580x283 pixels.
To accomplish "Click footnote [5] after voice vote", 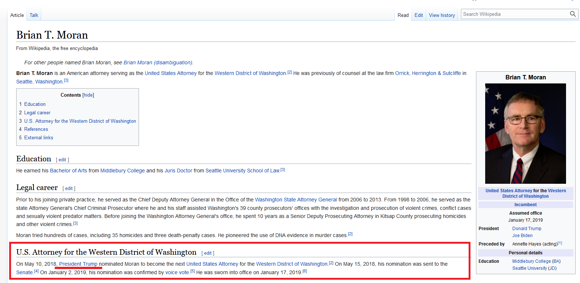I will tap(193, 271).
